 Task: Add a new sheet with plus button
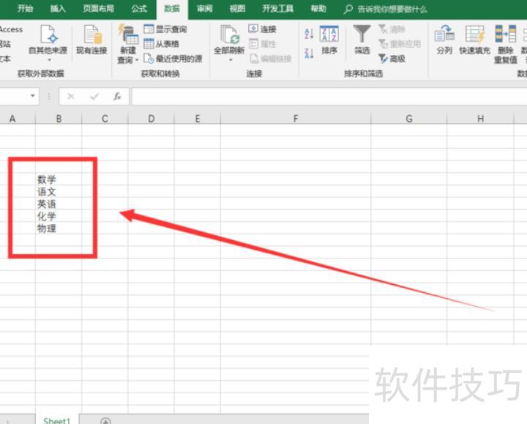105,421
